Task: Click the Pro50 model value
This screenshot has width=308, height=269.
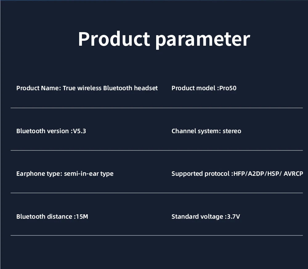Action: (x=228, y=88)
